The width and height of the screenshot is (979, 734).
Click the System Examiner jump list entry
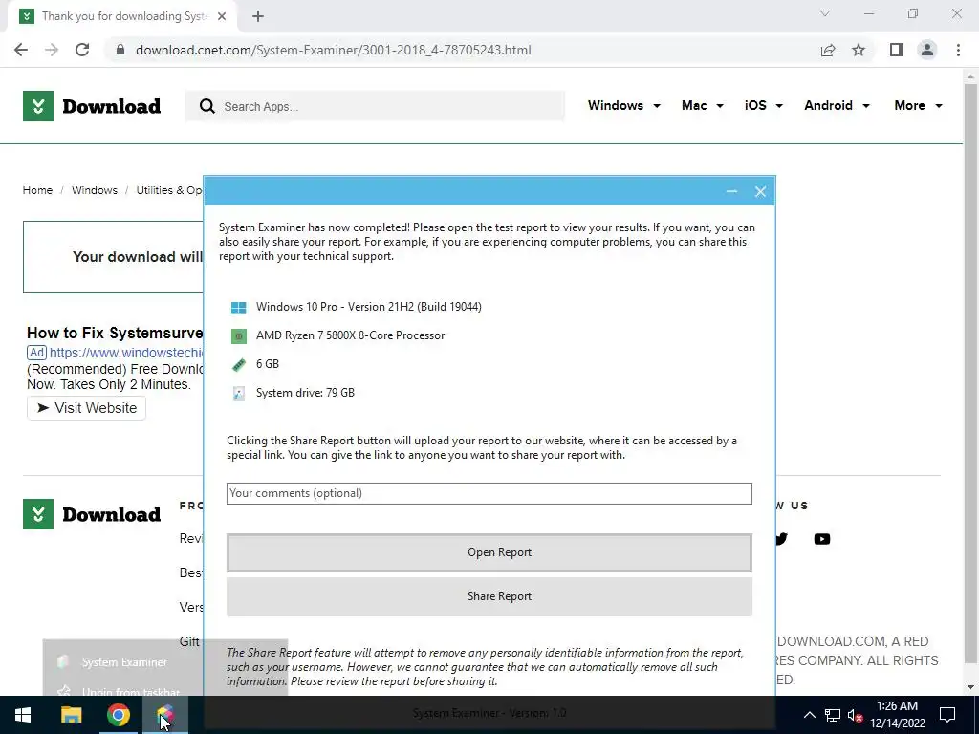point(122,662)
